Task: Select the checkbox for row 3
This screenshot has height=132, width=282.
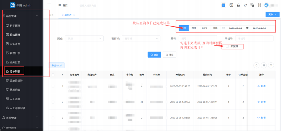Action: [x=53, y=118]
